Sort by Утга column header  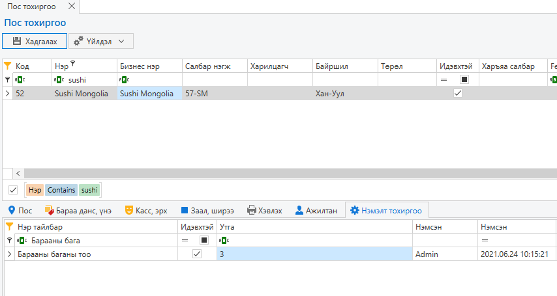pos(315,227)
